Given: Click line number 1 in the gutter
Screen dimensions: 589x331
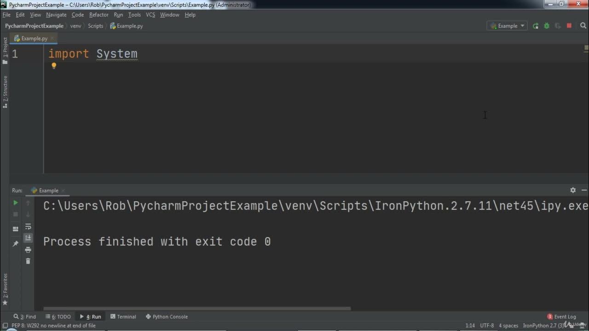Looking at the screenshot, I should coord(15,54).
